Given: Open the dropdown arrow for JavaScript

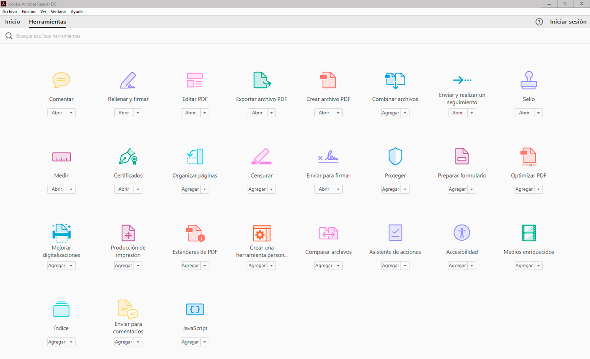Looking at the screenshot, I should (204, 342).
